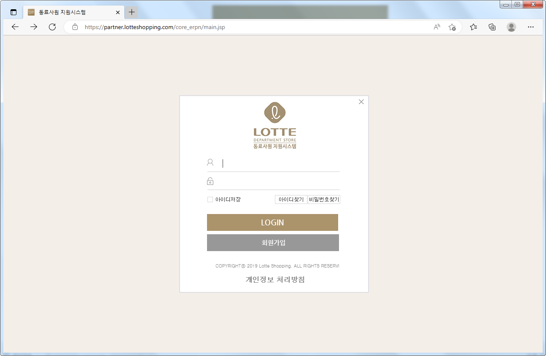Click the LOTTE Department Store logo
This screenshot has height=356, width=546.
point(275,126)
